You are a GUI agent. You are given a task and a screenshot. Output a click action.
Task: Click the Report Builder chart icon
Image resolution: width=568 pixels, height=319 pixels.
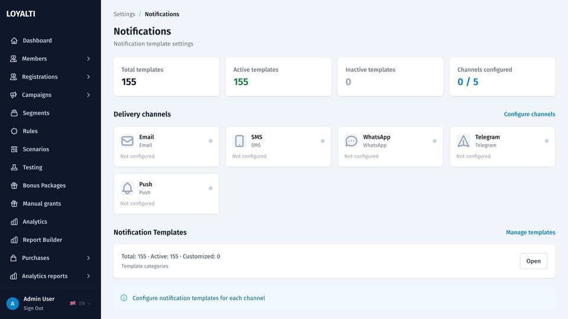click(14, 240)
